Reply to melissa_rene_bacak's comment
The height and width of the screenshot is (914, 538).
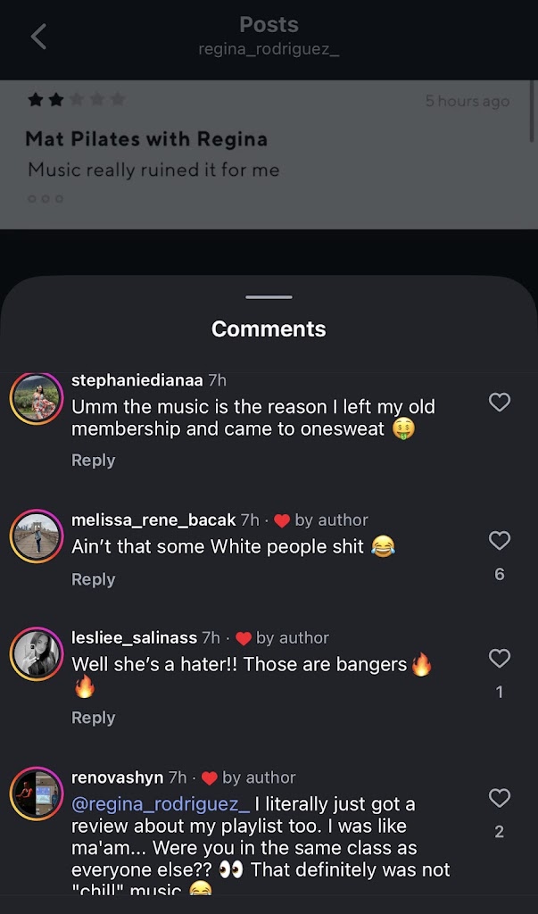93,580
